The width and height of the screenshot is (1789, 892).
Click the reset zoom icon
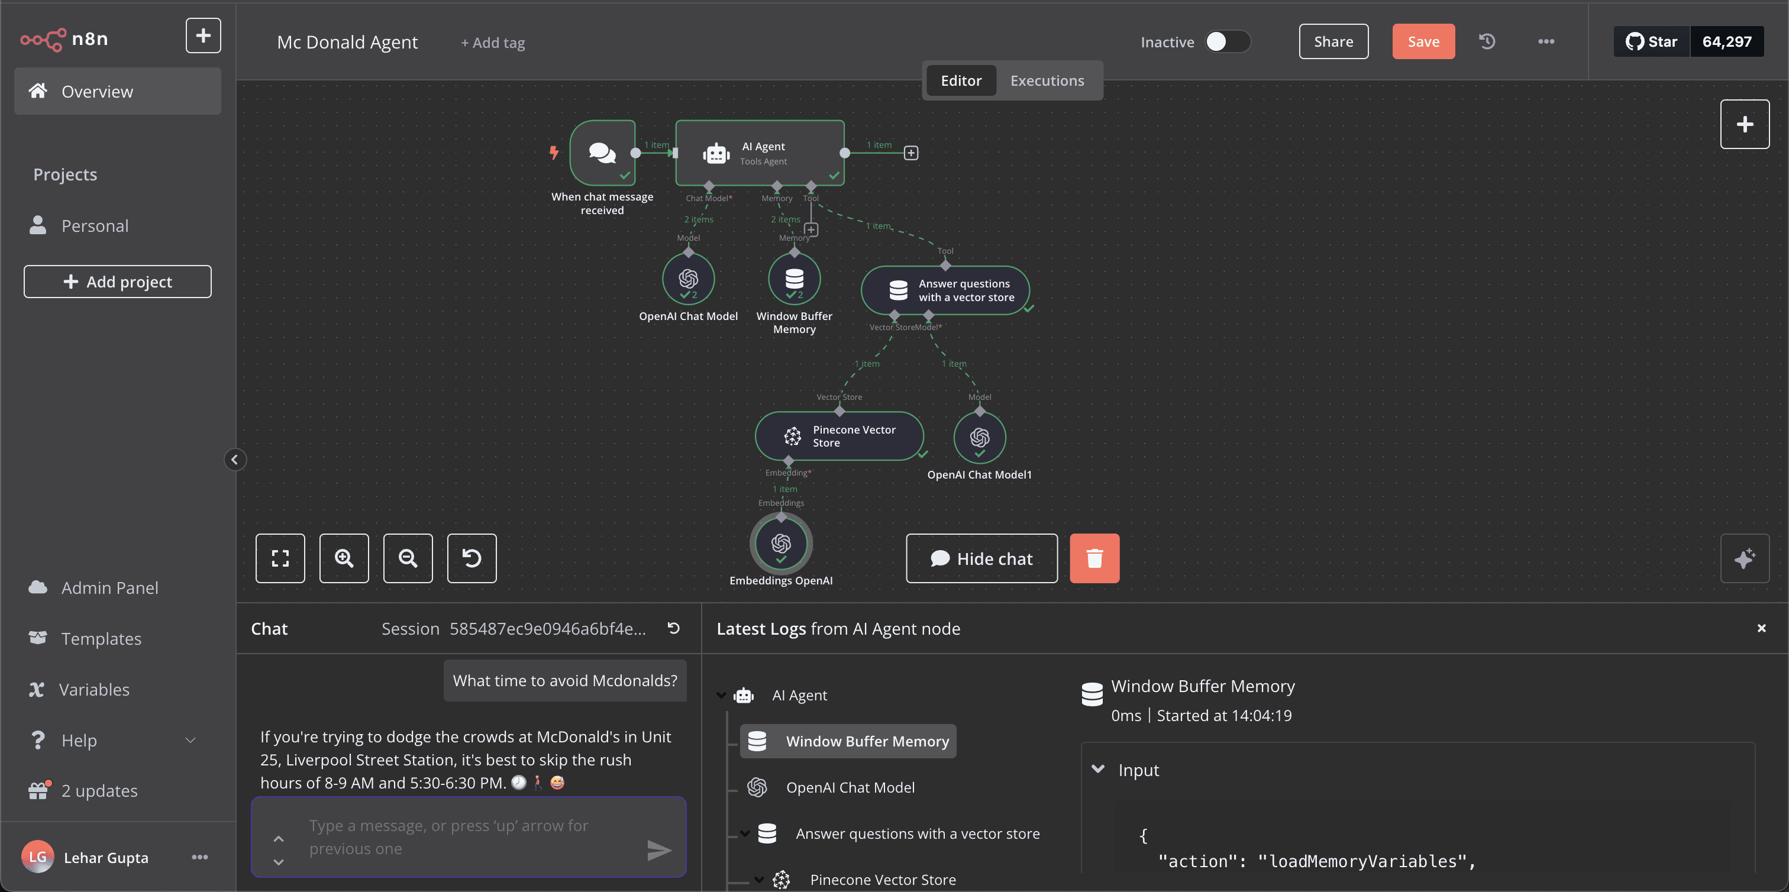[x=472, y=558]
